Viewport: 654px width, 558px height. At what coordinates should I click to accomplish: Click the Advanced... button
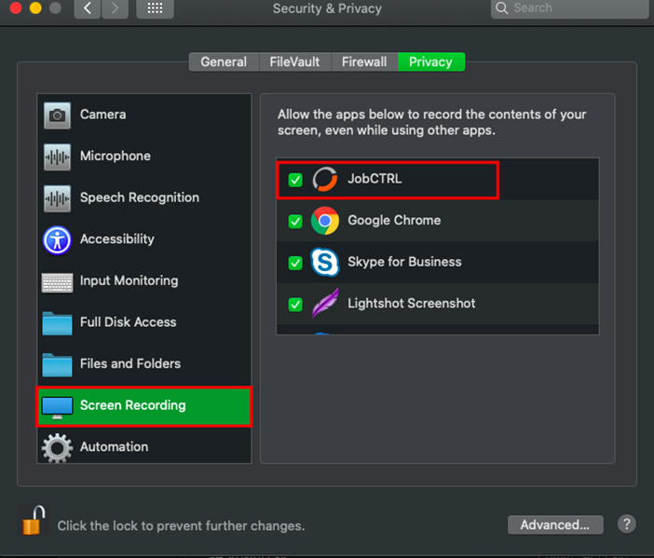(555, 524)
